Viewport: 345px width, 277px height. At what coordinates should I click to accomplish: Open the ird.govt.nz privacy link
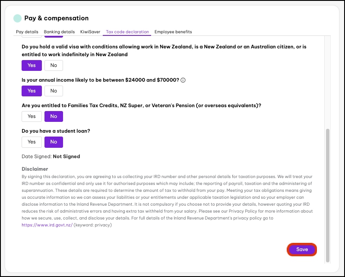click(46, 225)
